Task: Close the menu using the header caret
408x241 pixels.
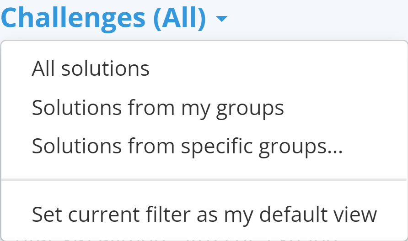Action: (x=221, y=19)
